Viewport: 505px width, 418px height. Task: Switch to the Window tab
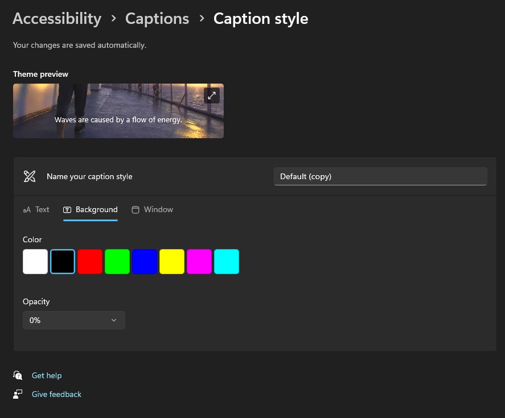pyautogui.click(x=158, y=209)
